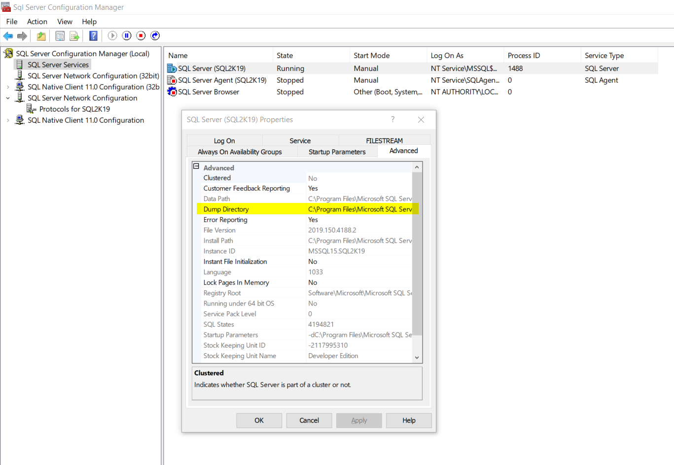The height and width of the screenshot is (465, 674).
Task: Sort services by State column
Action: 311,55
